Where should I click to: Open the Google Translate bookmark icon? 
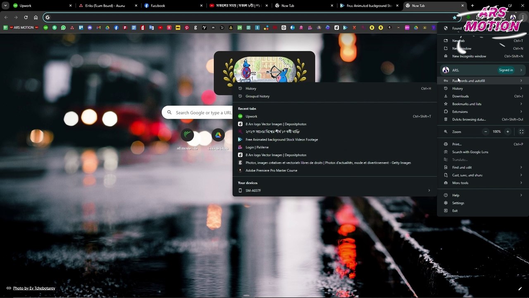point(151,28)
